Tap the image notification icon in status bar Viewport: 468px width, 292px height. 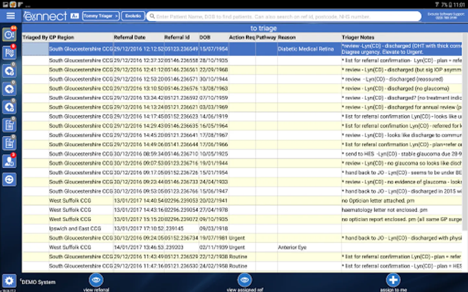tap(6, 5)
